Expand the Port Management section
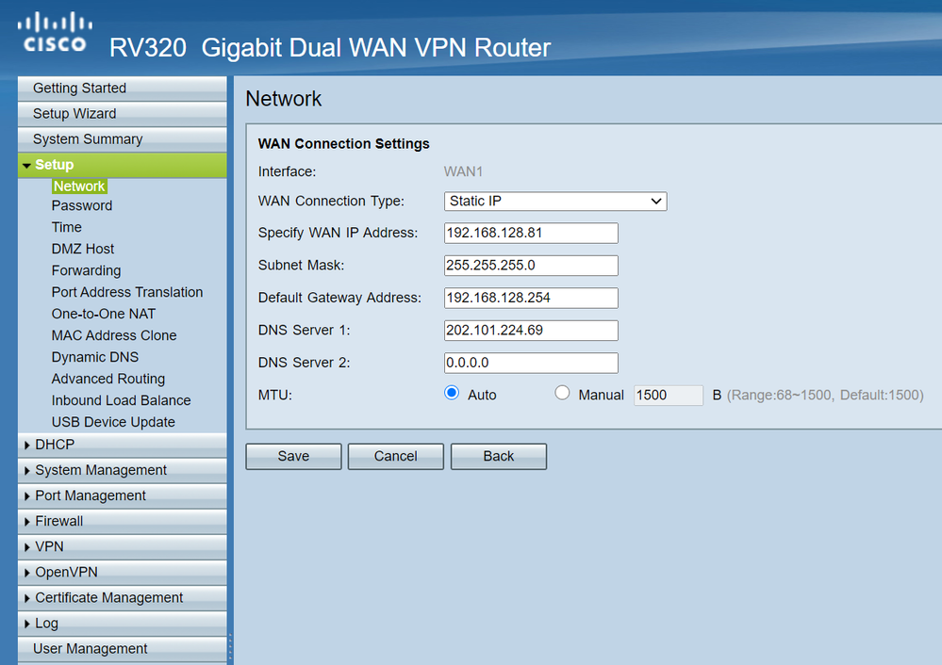This screenshot has height=665, width=942. [123, 495]
